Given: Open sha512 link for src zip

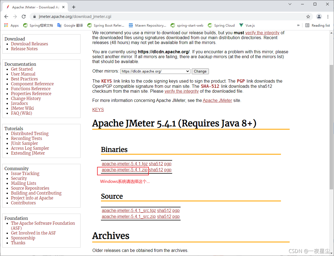Looking at the screenshot, I should pos(164,216).
